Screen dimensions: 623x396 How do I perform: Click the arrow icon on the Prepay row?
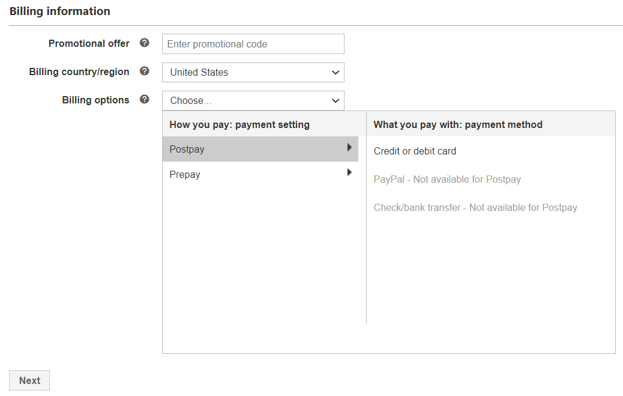point(349,173)
